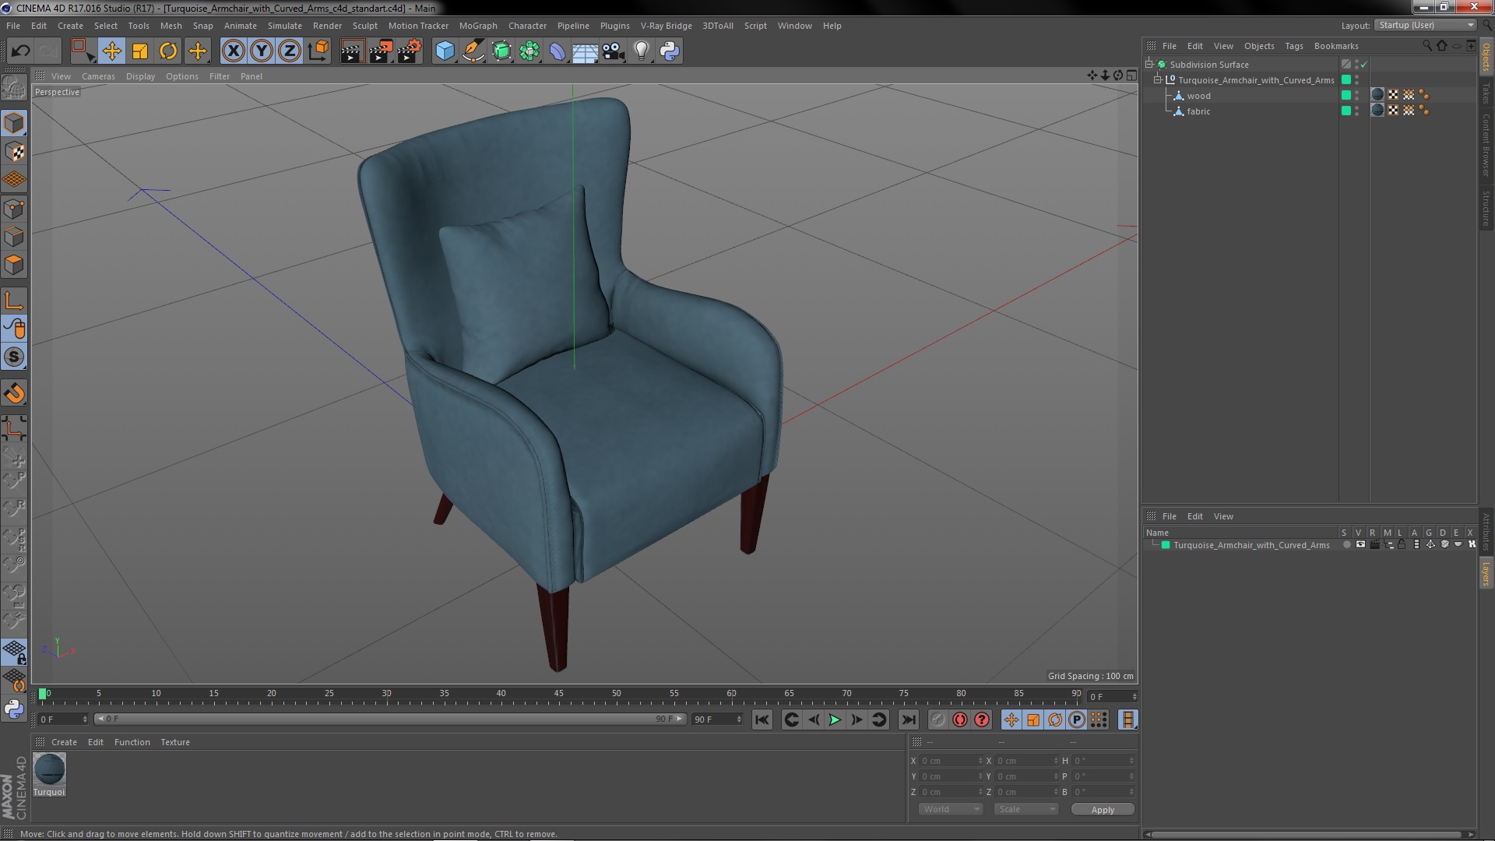Open the File menu
1495x841 pixels.
(x=13, y=26)
